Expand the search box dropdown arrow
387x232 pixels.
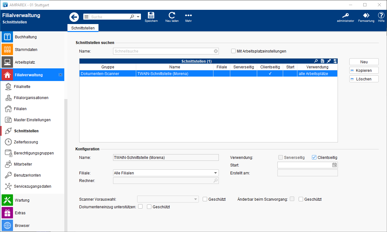click(x=138, y=17)
